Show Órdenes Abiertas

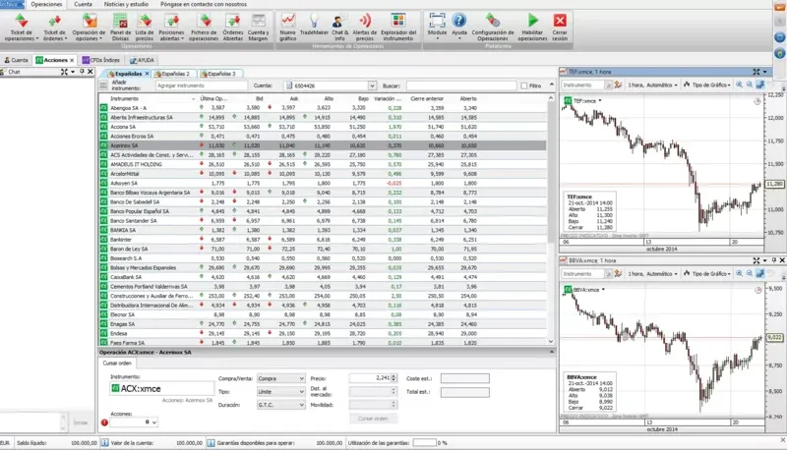[233, 28]
